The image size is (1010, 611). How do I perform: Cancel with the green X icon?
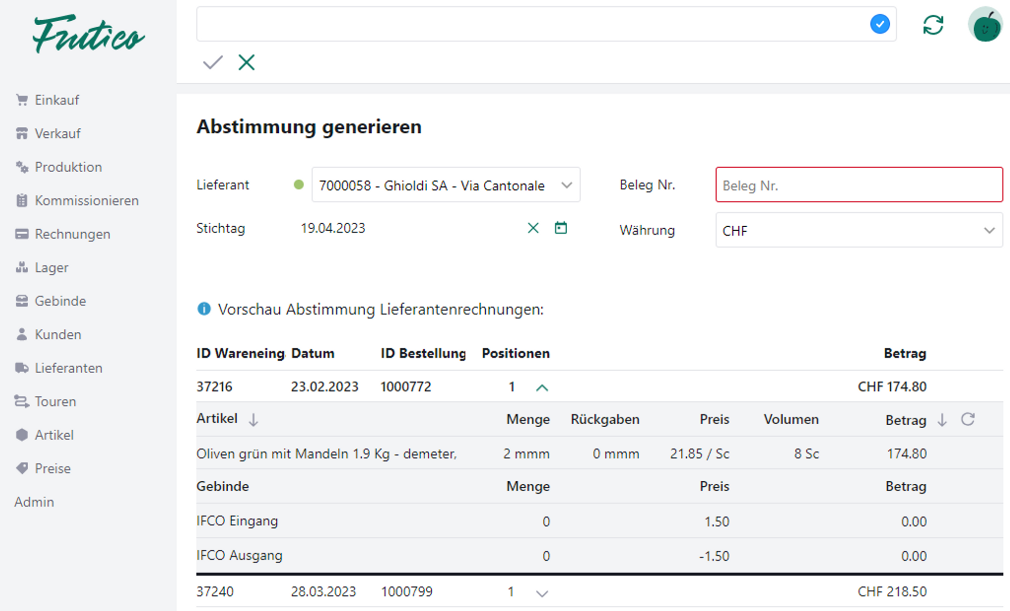246,63
